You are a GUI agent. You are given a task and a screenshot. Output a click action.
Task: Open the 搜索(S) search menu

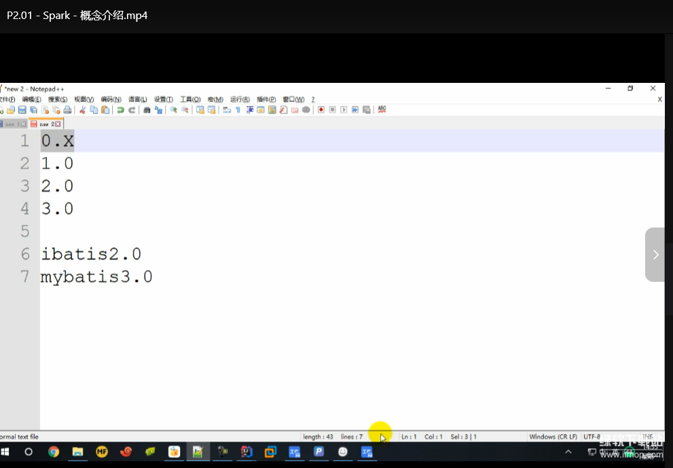click(58, 99)
